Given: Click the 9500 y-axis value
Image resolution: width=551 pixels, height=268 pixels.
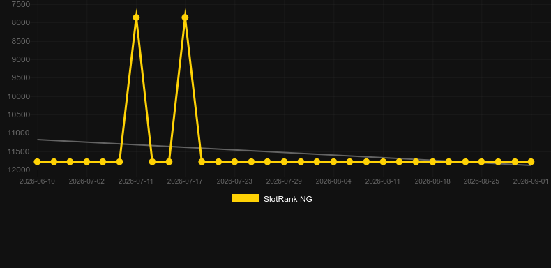Looking at the screenshot, I should tap(21, 78).
